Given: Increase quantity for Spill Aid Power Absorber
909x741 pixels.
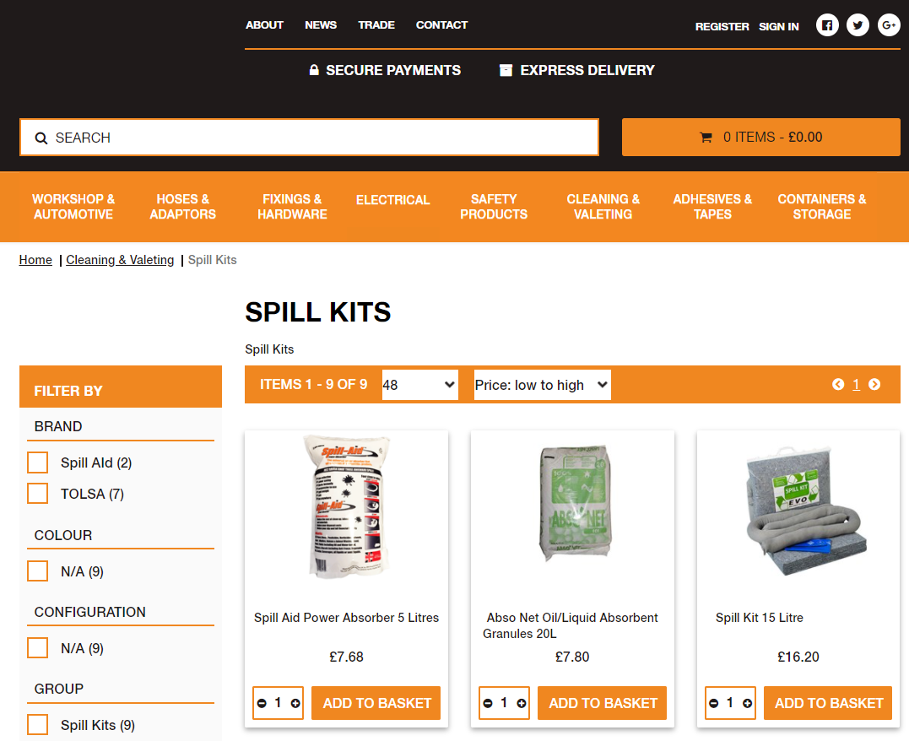Looking at the screenshot, I should (295, 703).
